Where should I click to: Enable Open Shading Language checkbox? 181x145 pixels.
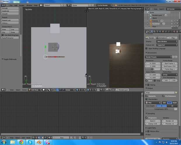(146, 49)
